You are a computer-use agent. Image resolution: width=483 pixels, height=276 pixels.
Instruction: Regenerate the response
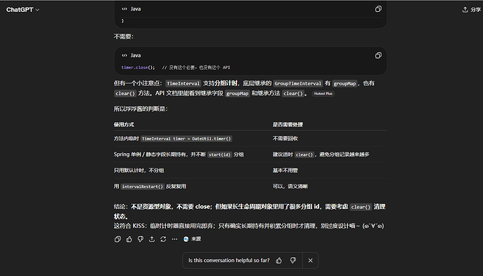pyautogui.click(x=163, y=239)
